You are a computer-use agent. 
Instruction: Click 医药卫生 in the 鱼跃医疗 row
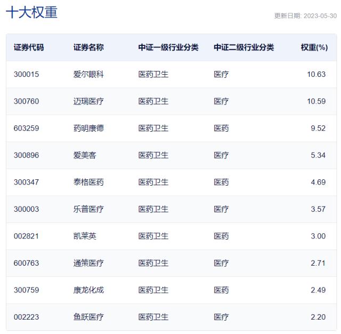click(153, 317)
